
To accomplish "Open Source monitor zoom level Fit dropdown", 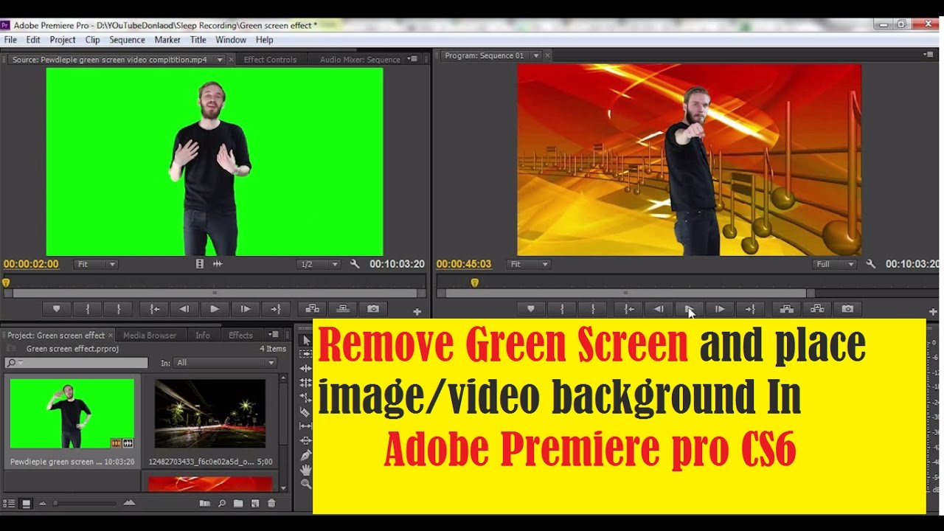I will click(x=96, y=264).
